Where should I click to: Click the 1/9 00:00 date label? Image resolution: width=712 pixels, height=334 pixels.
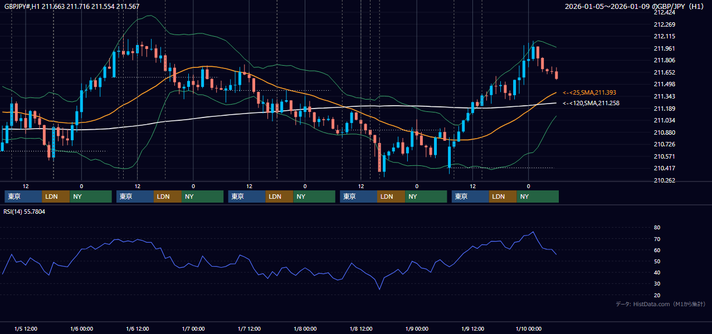pos(417,329)
